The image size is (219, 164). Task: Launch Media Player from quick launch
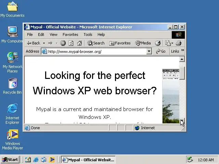tap(52, 160)
